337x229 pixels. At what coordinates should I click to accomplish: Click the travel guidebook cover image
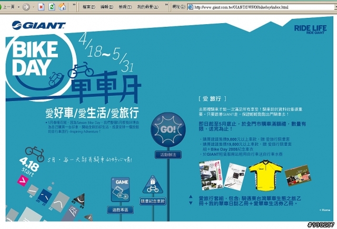pos(211,175)
